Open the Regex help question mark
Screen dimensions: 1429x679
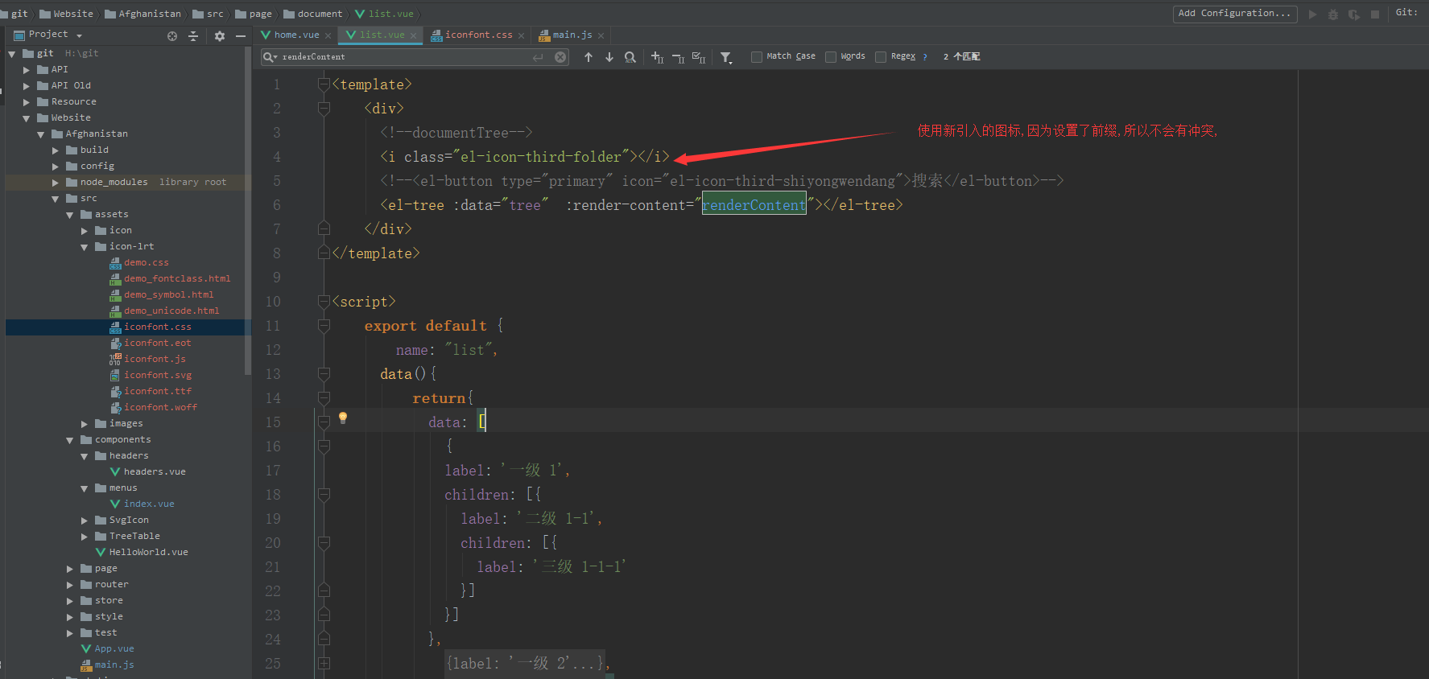click(x=925, y=57)
